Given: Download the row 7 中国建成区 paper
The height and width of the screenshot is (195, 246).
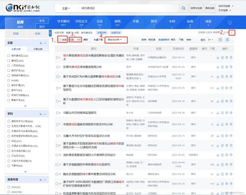Looking at the screenshot, I should point(218,124).
